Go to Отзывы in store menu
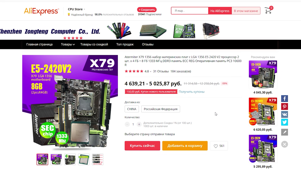Screen dimensions: 301x169 click(x=148, y=44)
